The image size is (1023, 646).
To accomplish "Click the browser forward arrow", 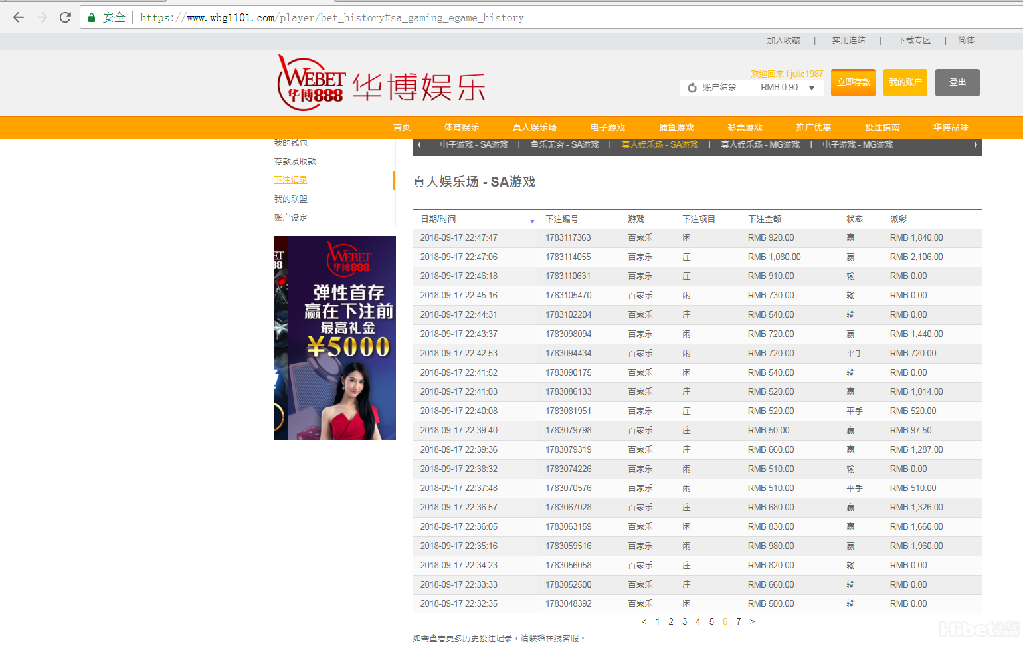I will pyautogui.click(x=42, y=17).
